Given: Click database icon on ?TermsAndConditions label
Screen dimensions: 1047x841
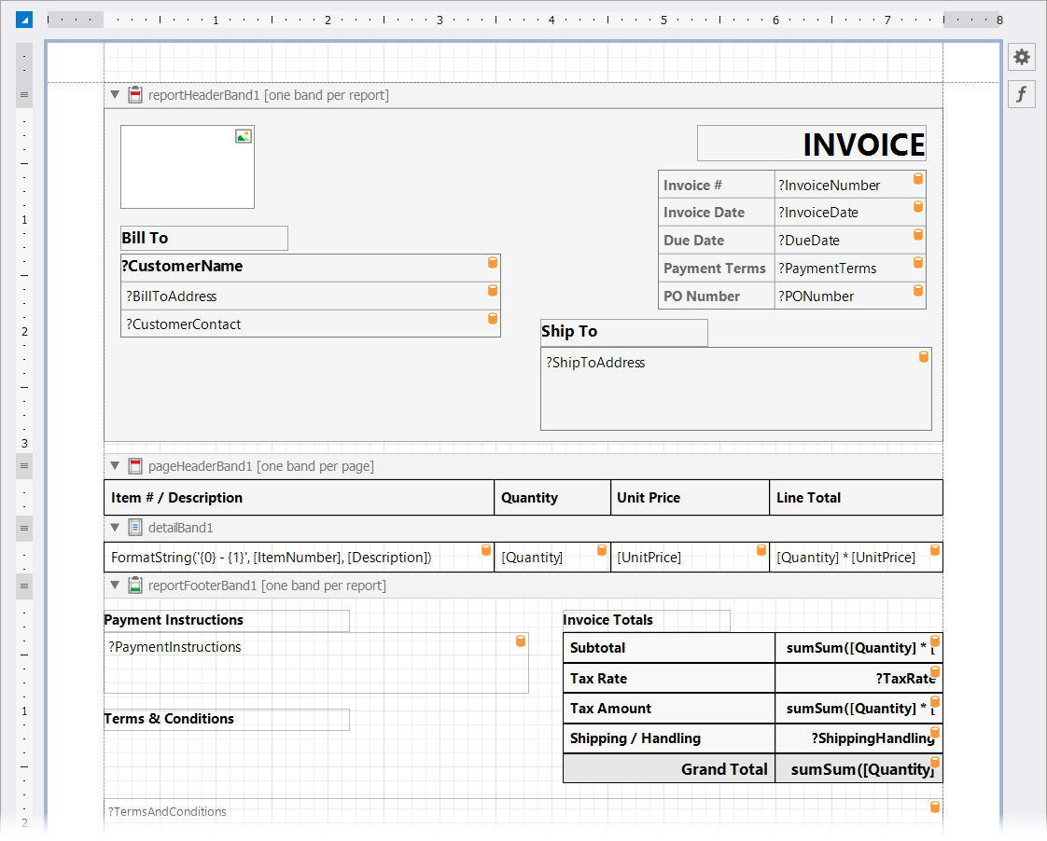Looking at the screenshot, I should [x=935, y=807].
